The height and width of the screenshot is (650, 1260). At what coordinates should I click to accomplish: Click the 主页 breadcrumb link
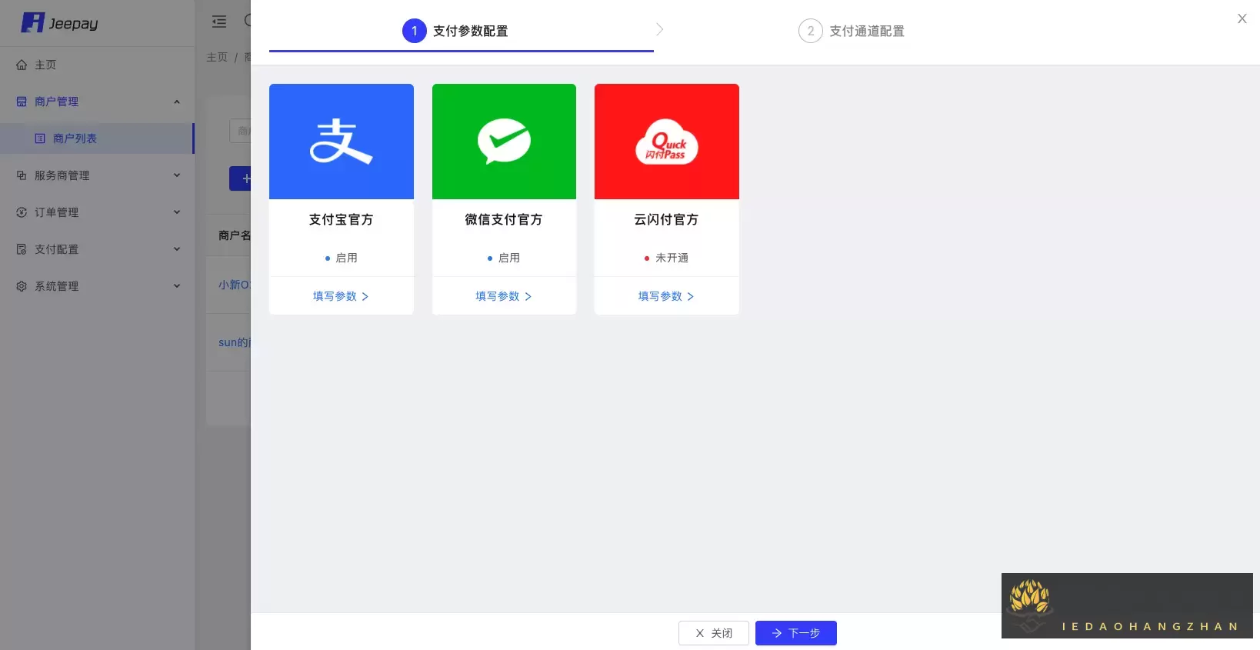(217, 57)
